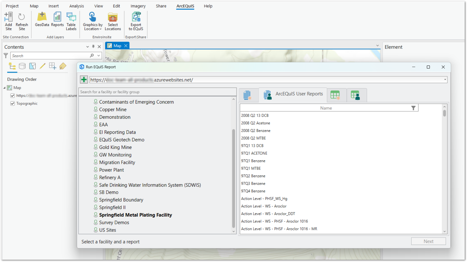Switch to List By Data Source view
Image resolution: width=467 pixels, height=262 pixels.
coord(22,66)
